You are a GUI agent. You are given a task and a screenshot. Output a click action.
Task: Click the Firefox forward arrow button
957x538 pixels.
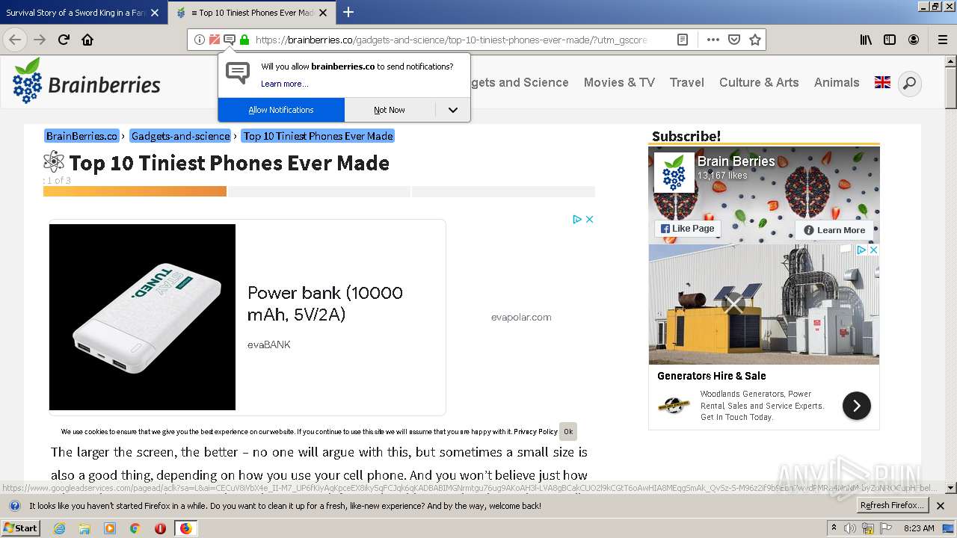pyautogui.click(x=40, y=40)
